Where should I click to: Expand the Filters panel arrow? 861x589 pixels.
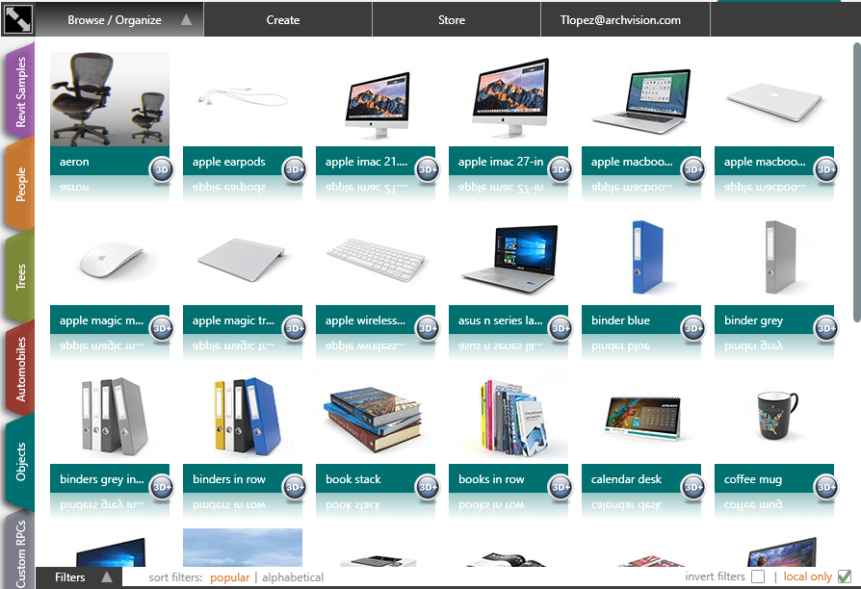(x=107, y=576)
